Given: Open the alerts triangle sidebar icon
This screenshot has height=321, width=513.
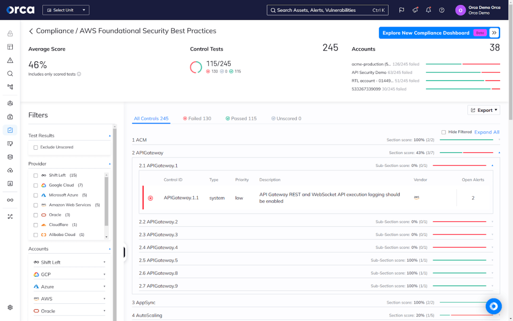Looking at the screenshot, I should pos(10,60).
